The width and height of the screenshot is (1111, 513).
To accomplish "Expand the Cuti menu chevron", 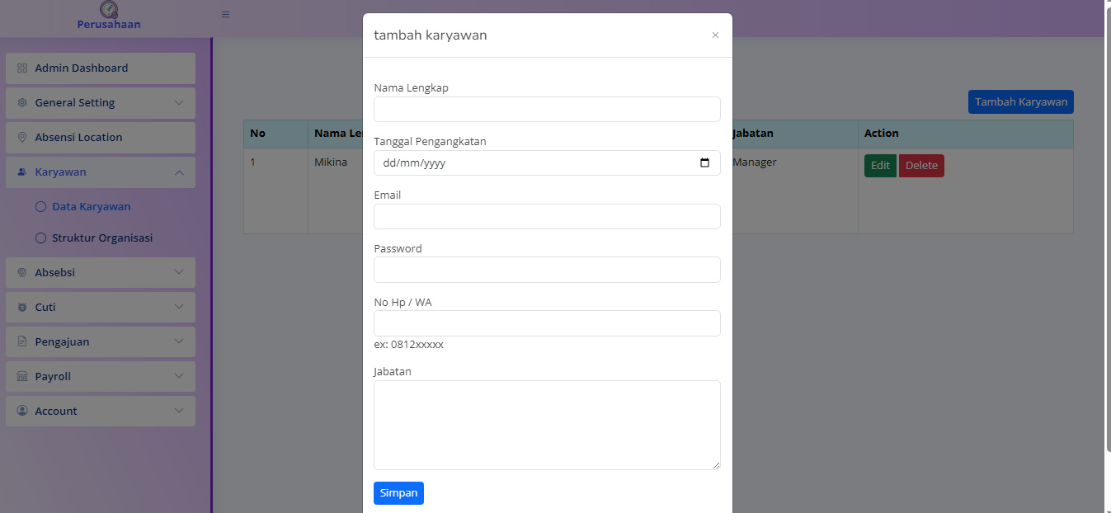I will (x=179, y=308).
